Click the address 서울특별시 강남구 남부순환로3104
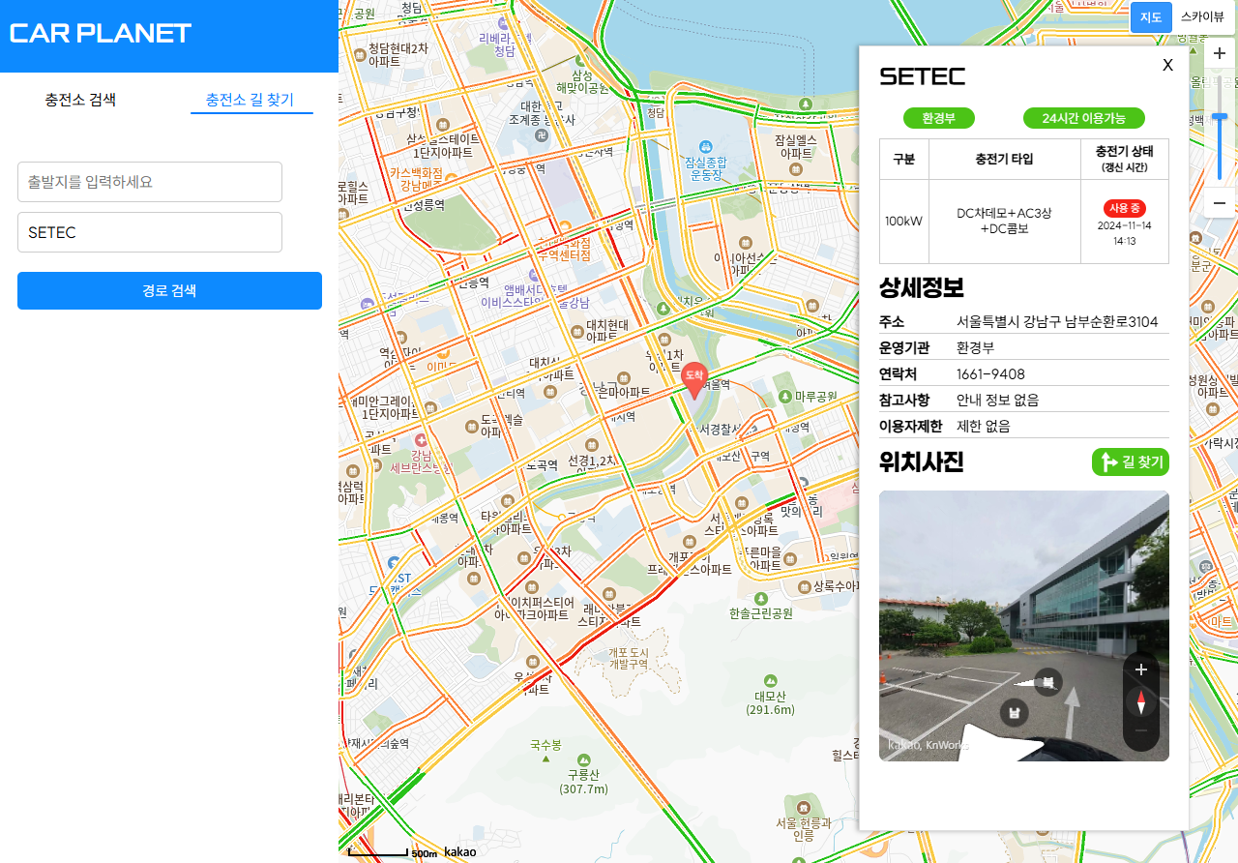 pos(1057,322)
